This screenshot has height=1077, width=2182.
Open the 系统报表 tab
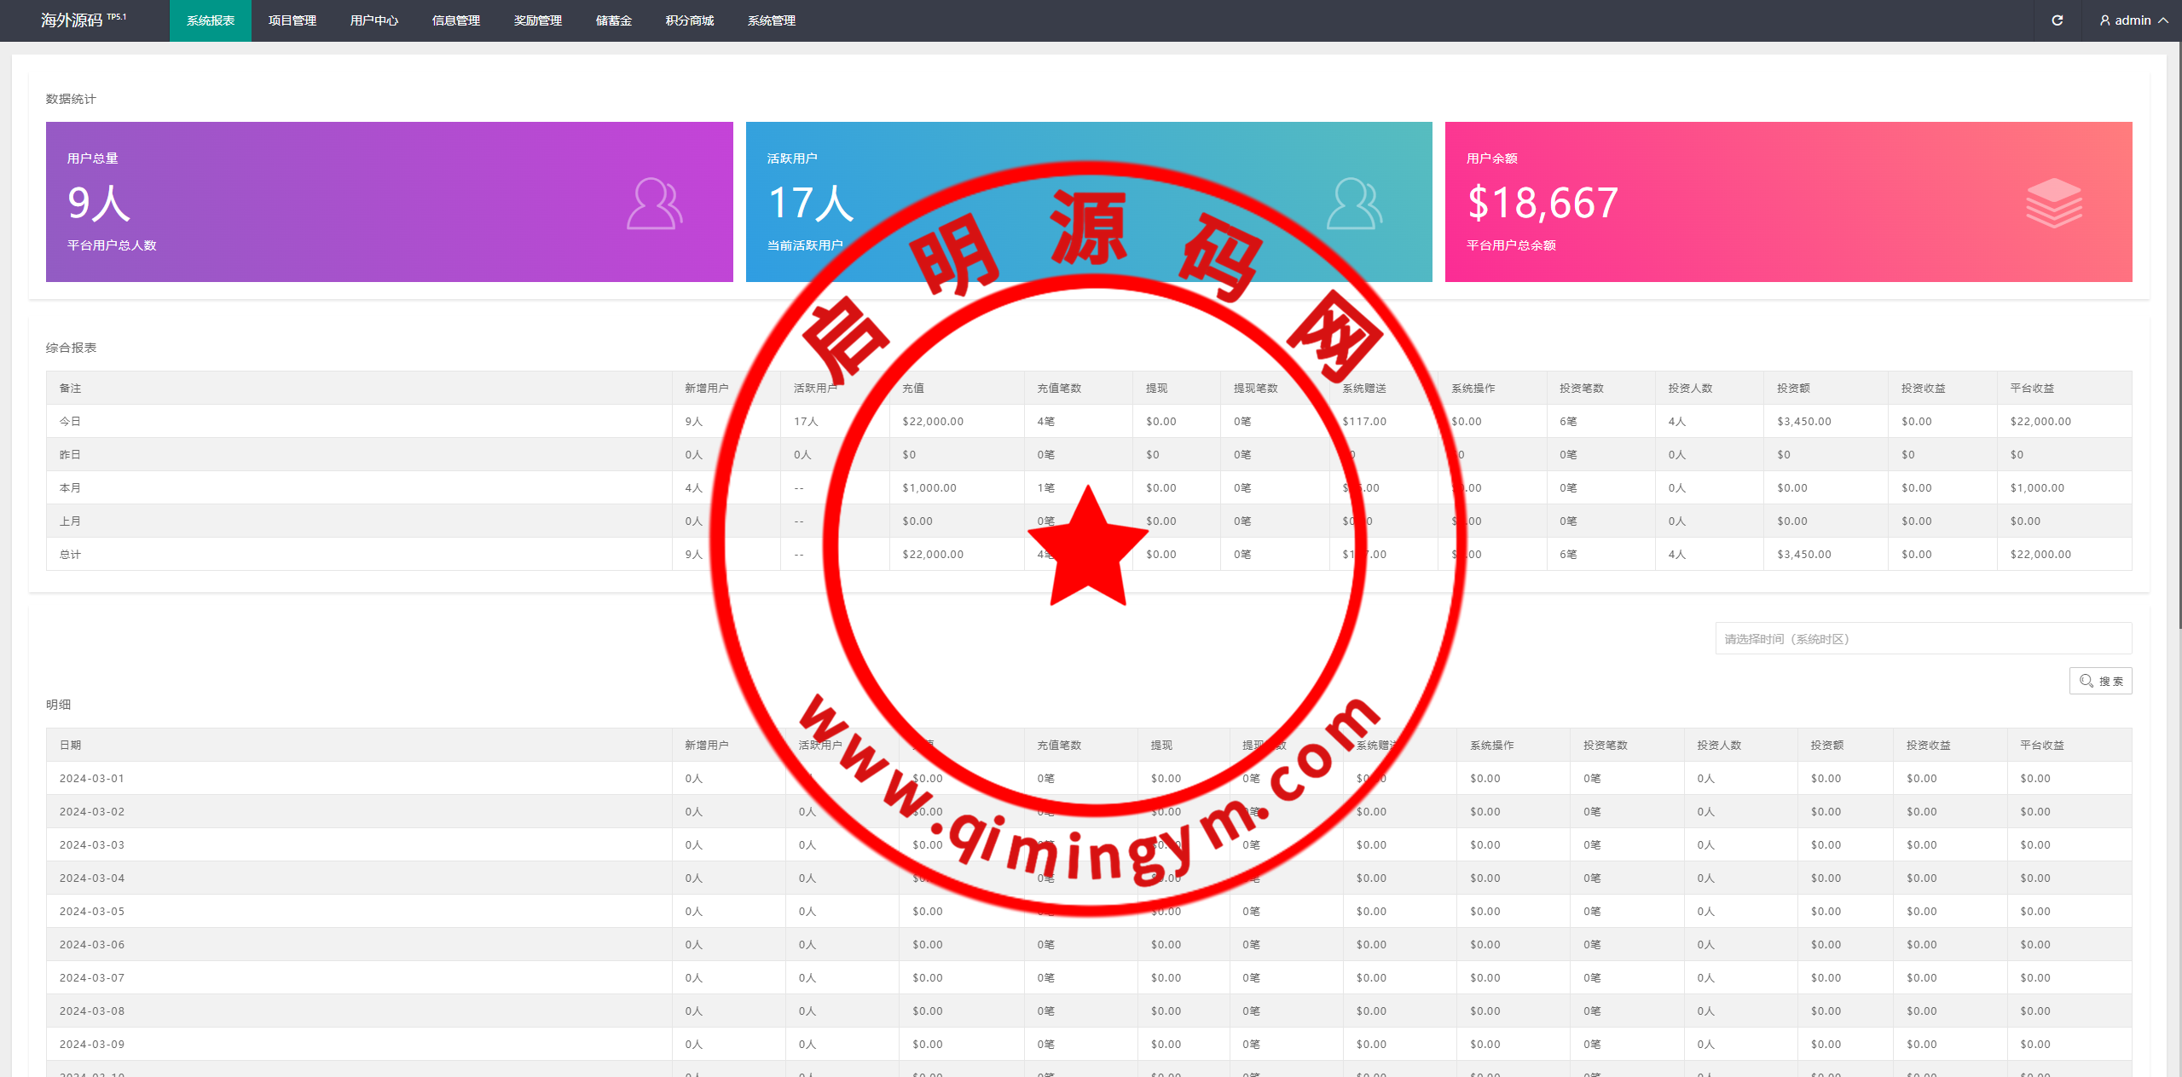(211, 20)
